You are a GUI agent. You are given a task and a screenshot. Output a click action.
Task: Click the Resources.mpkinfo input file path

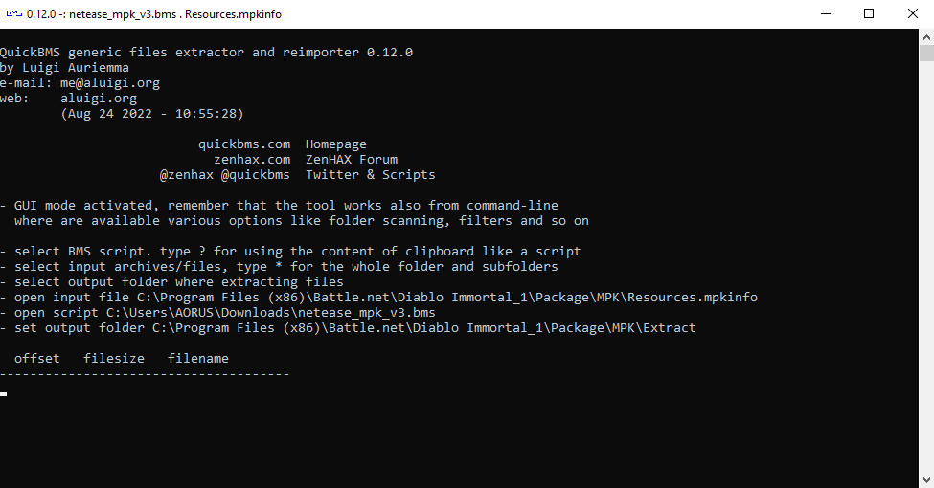click(x=446, y=297)
